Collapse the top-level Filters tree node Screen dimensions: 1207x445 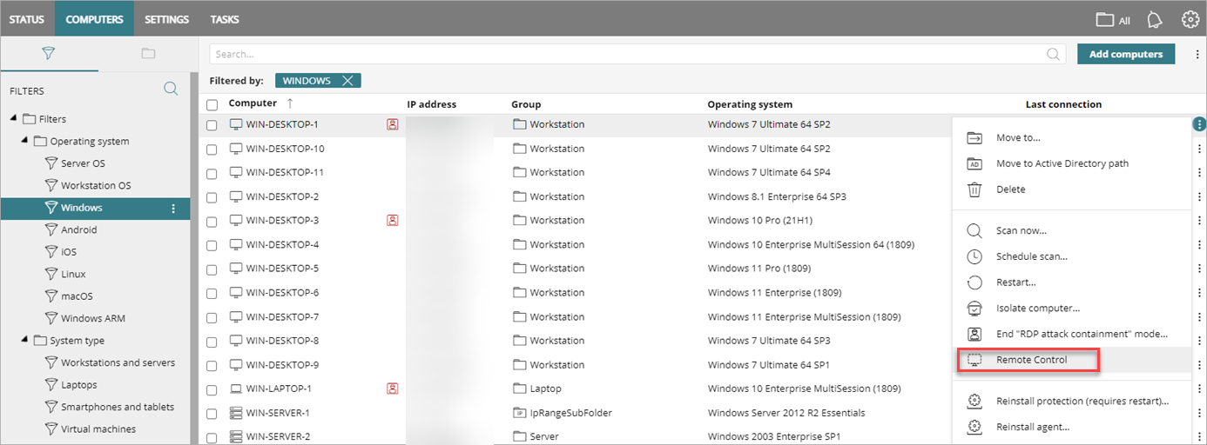(14, 119)
